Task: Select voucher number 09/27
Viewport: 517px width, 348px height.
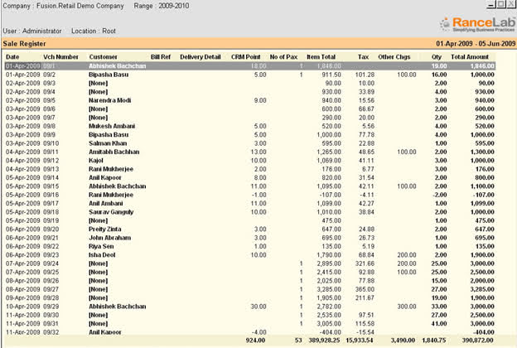Action: [x=51, y=289]
